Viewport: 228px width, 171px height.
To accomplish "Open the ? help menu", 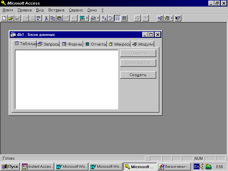I will 102,10.
